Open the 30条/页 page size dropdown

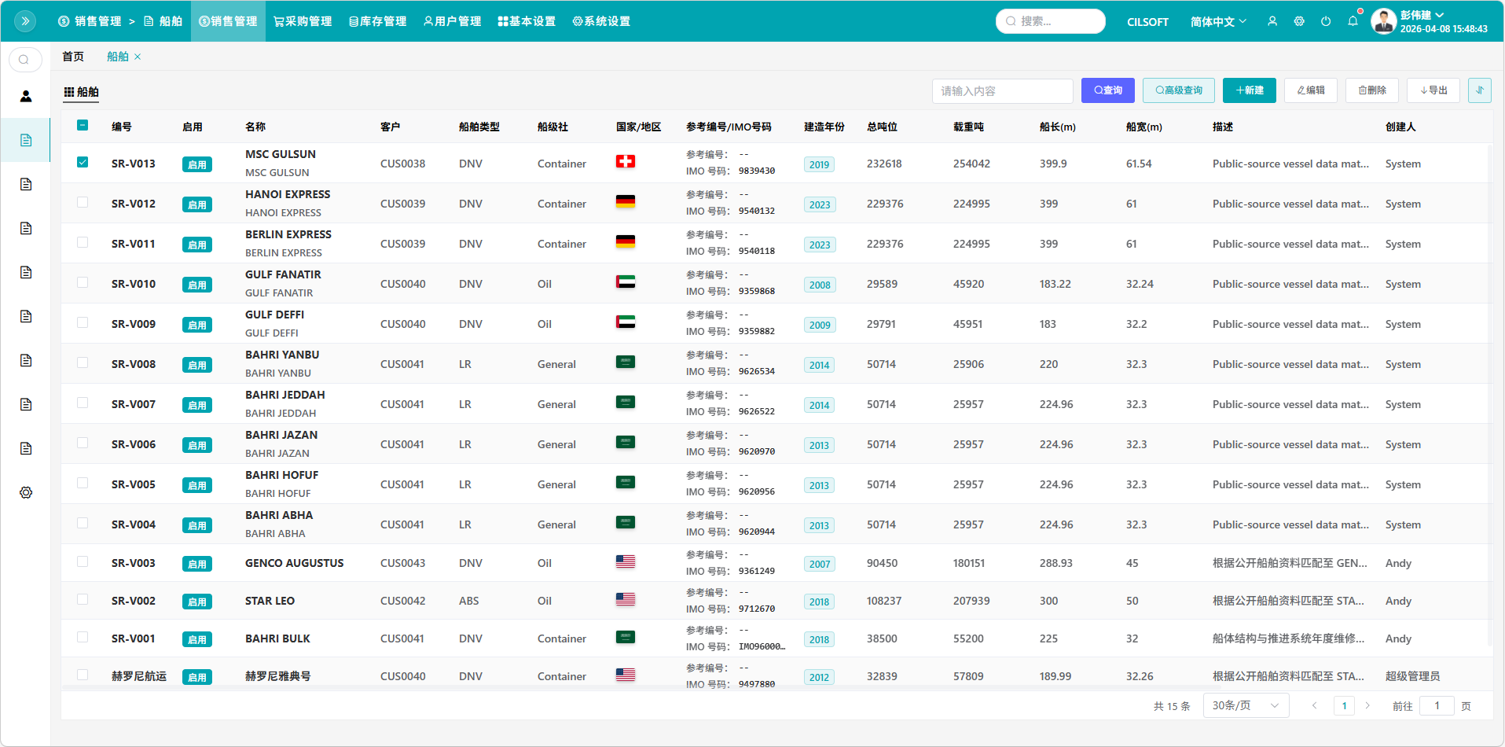pos(1246,705)
